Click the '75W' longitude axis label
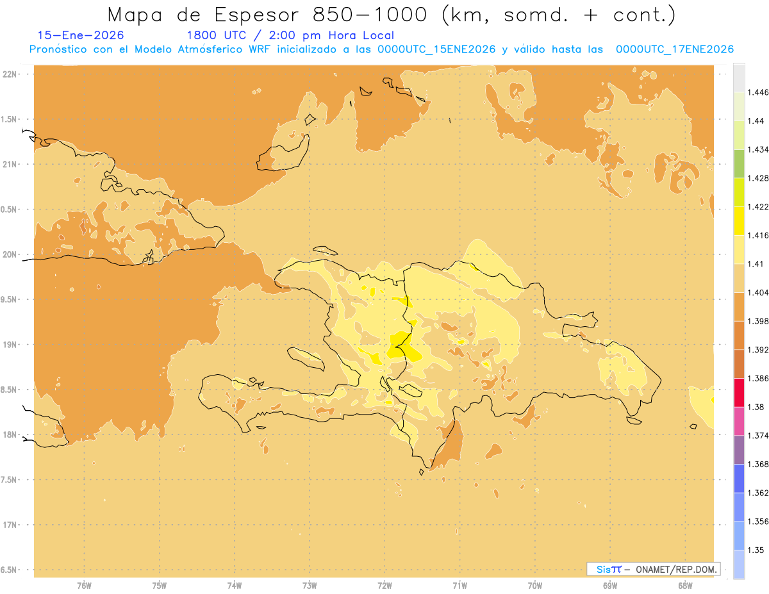Screen dimensions: 769x594 [160, 586]
